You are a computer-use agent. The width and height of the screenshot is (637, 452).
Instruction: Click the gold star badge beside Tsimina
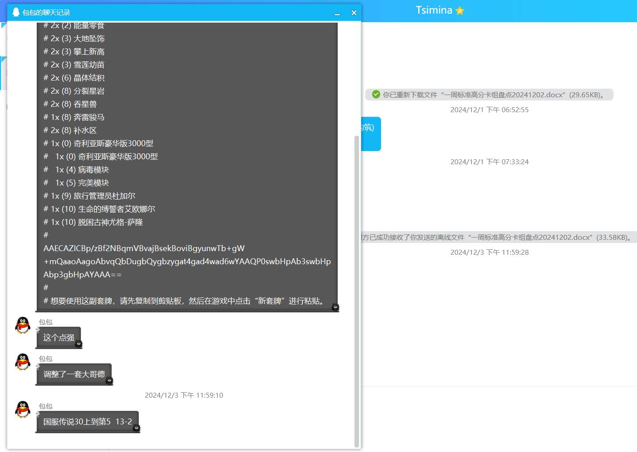pyautogui.click(x=460, y=10)
